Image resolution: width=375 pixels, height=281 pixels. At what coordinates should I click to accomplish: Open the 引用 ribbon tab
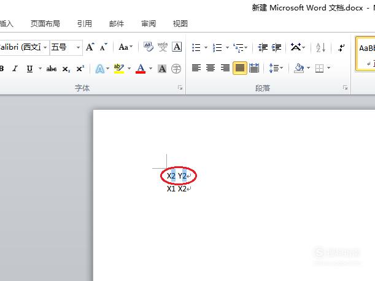tap(85, 24)
